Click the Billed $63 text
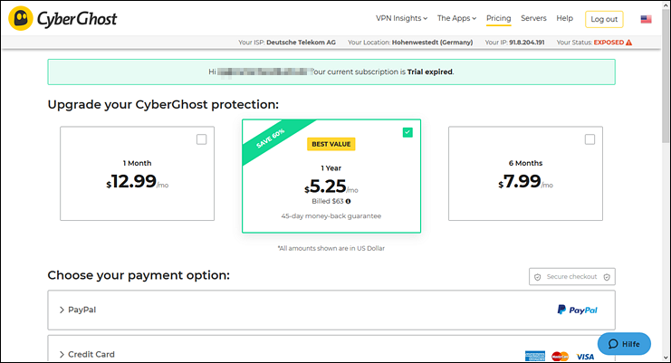 [x=328, y=201]
